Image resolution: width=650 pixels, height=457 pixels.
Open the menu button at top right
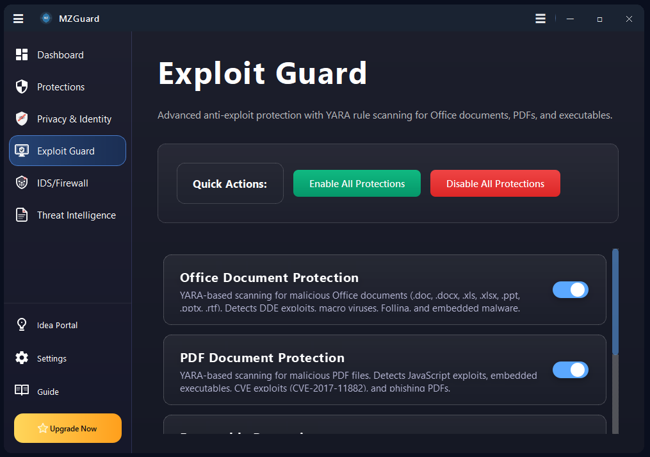pos(540,18)
